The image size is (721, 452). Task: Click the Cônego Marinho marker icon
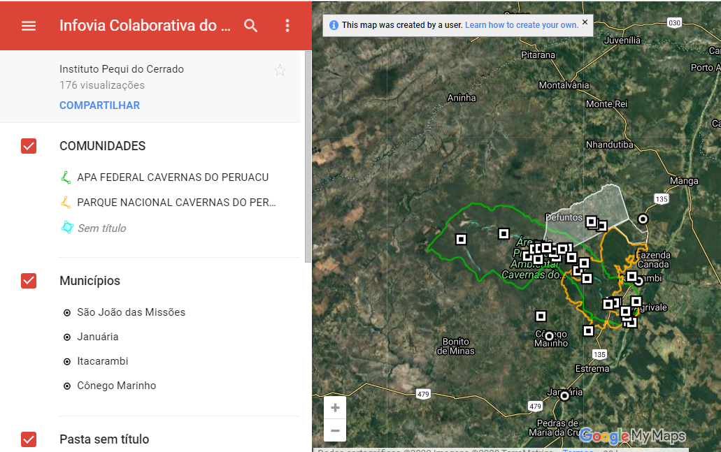[x=66, y=386]
